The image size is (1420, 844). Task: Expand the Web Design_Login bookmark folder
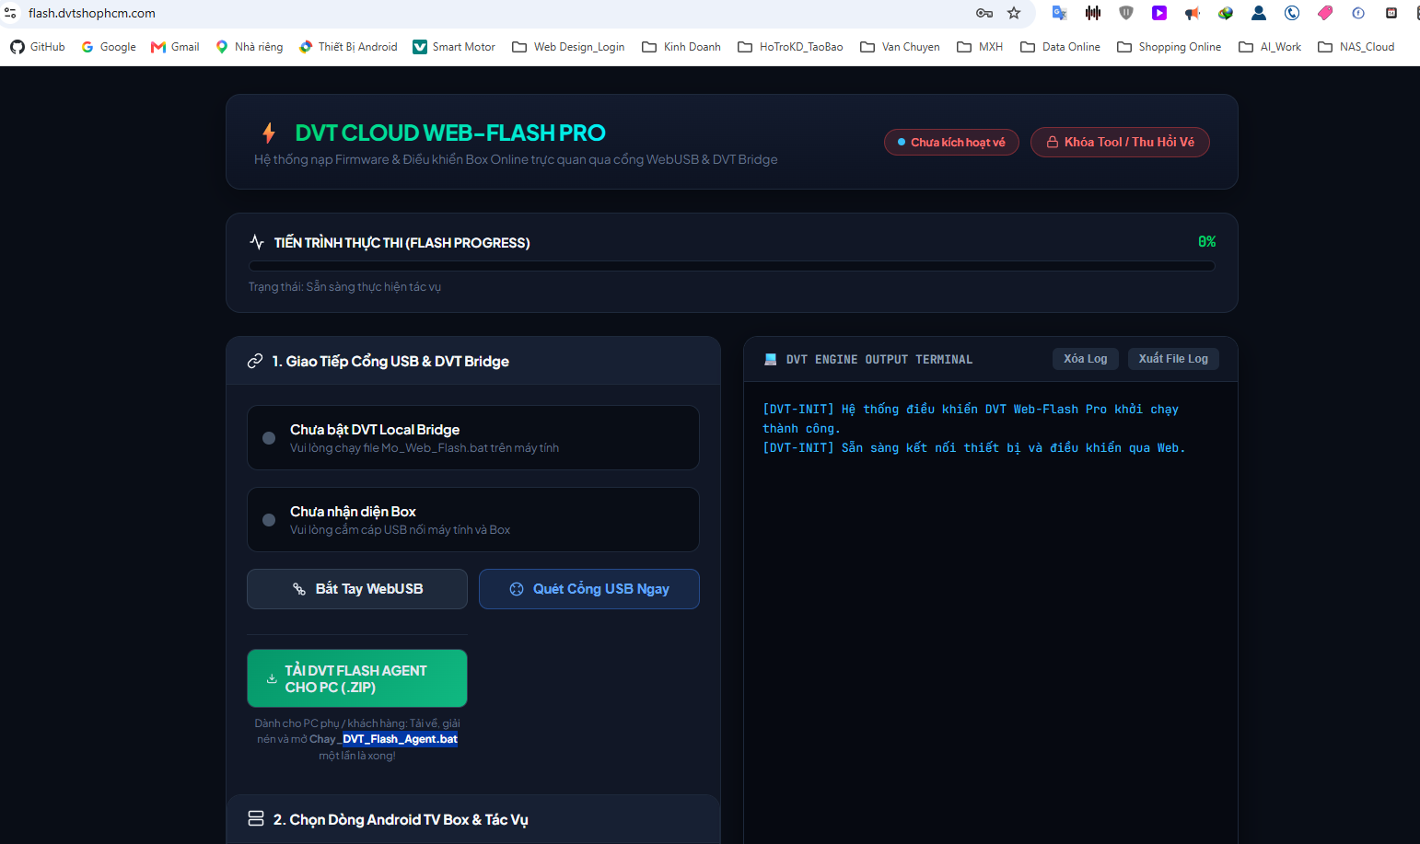point(568,47)
